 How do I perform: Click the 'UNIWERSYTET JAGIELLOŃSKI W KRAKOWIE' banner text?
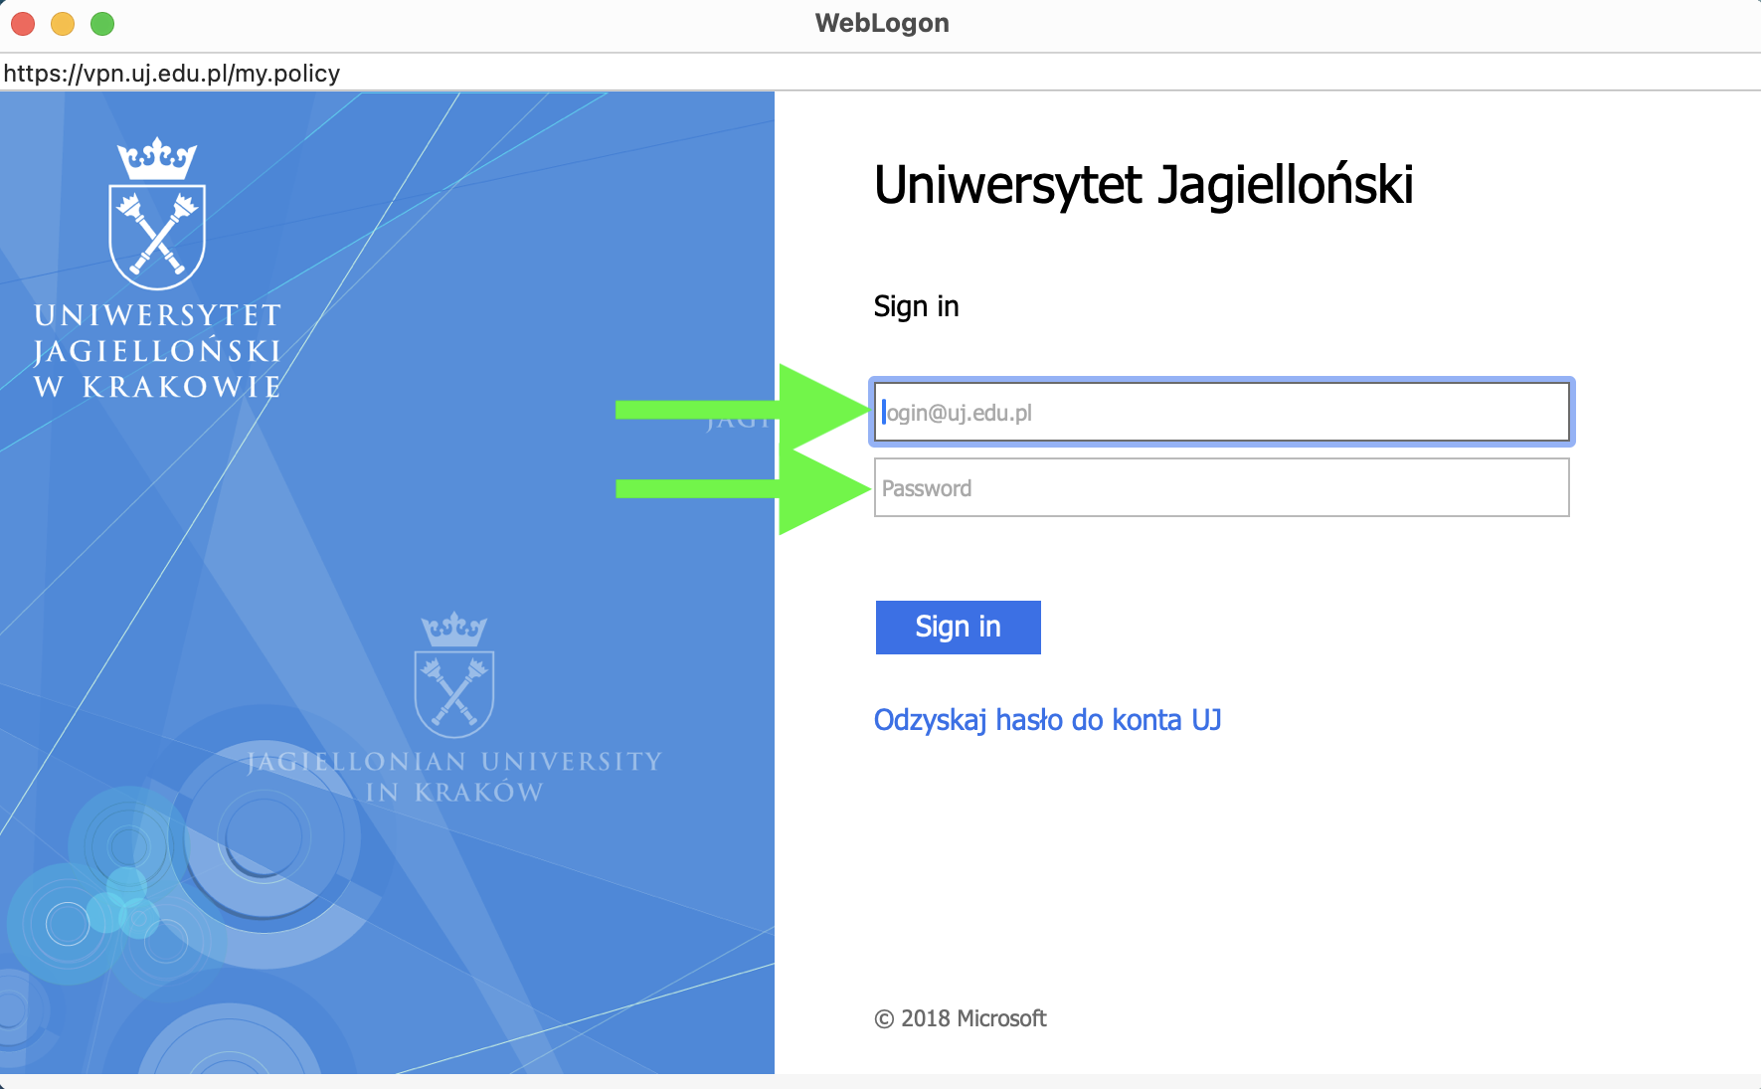158,351
